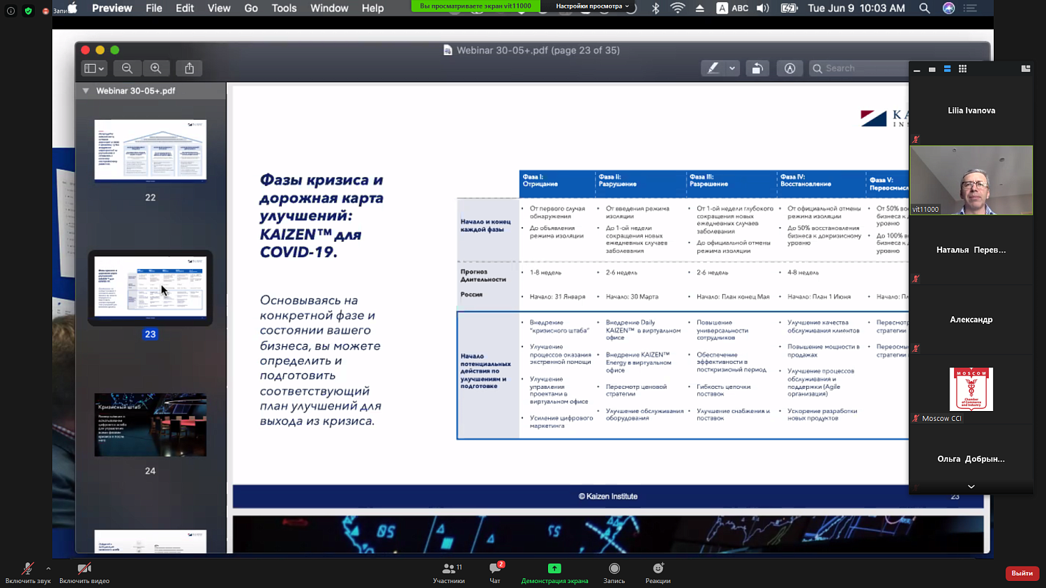The height and width of the screenshot is (588, 1046).
Task: Select page 24 thumbnail in sidebar
Action: pyautogui.click(x=151, y=425)
